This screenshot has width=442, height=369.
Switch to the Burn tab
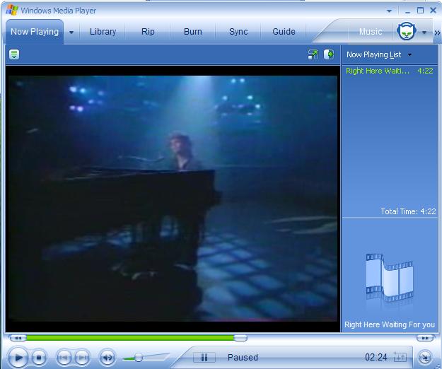tap(193, 32)
